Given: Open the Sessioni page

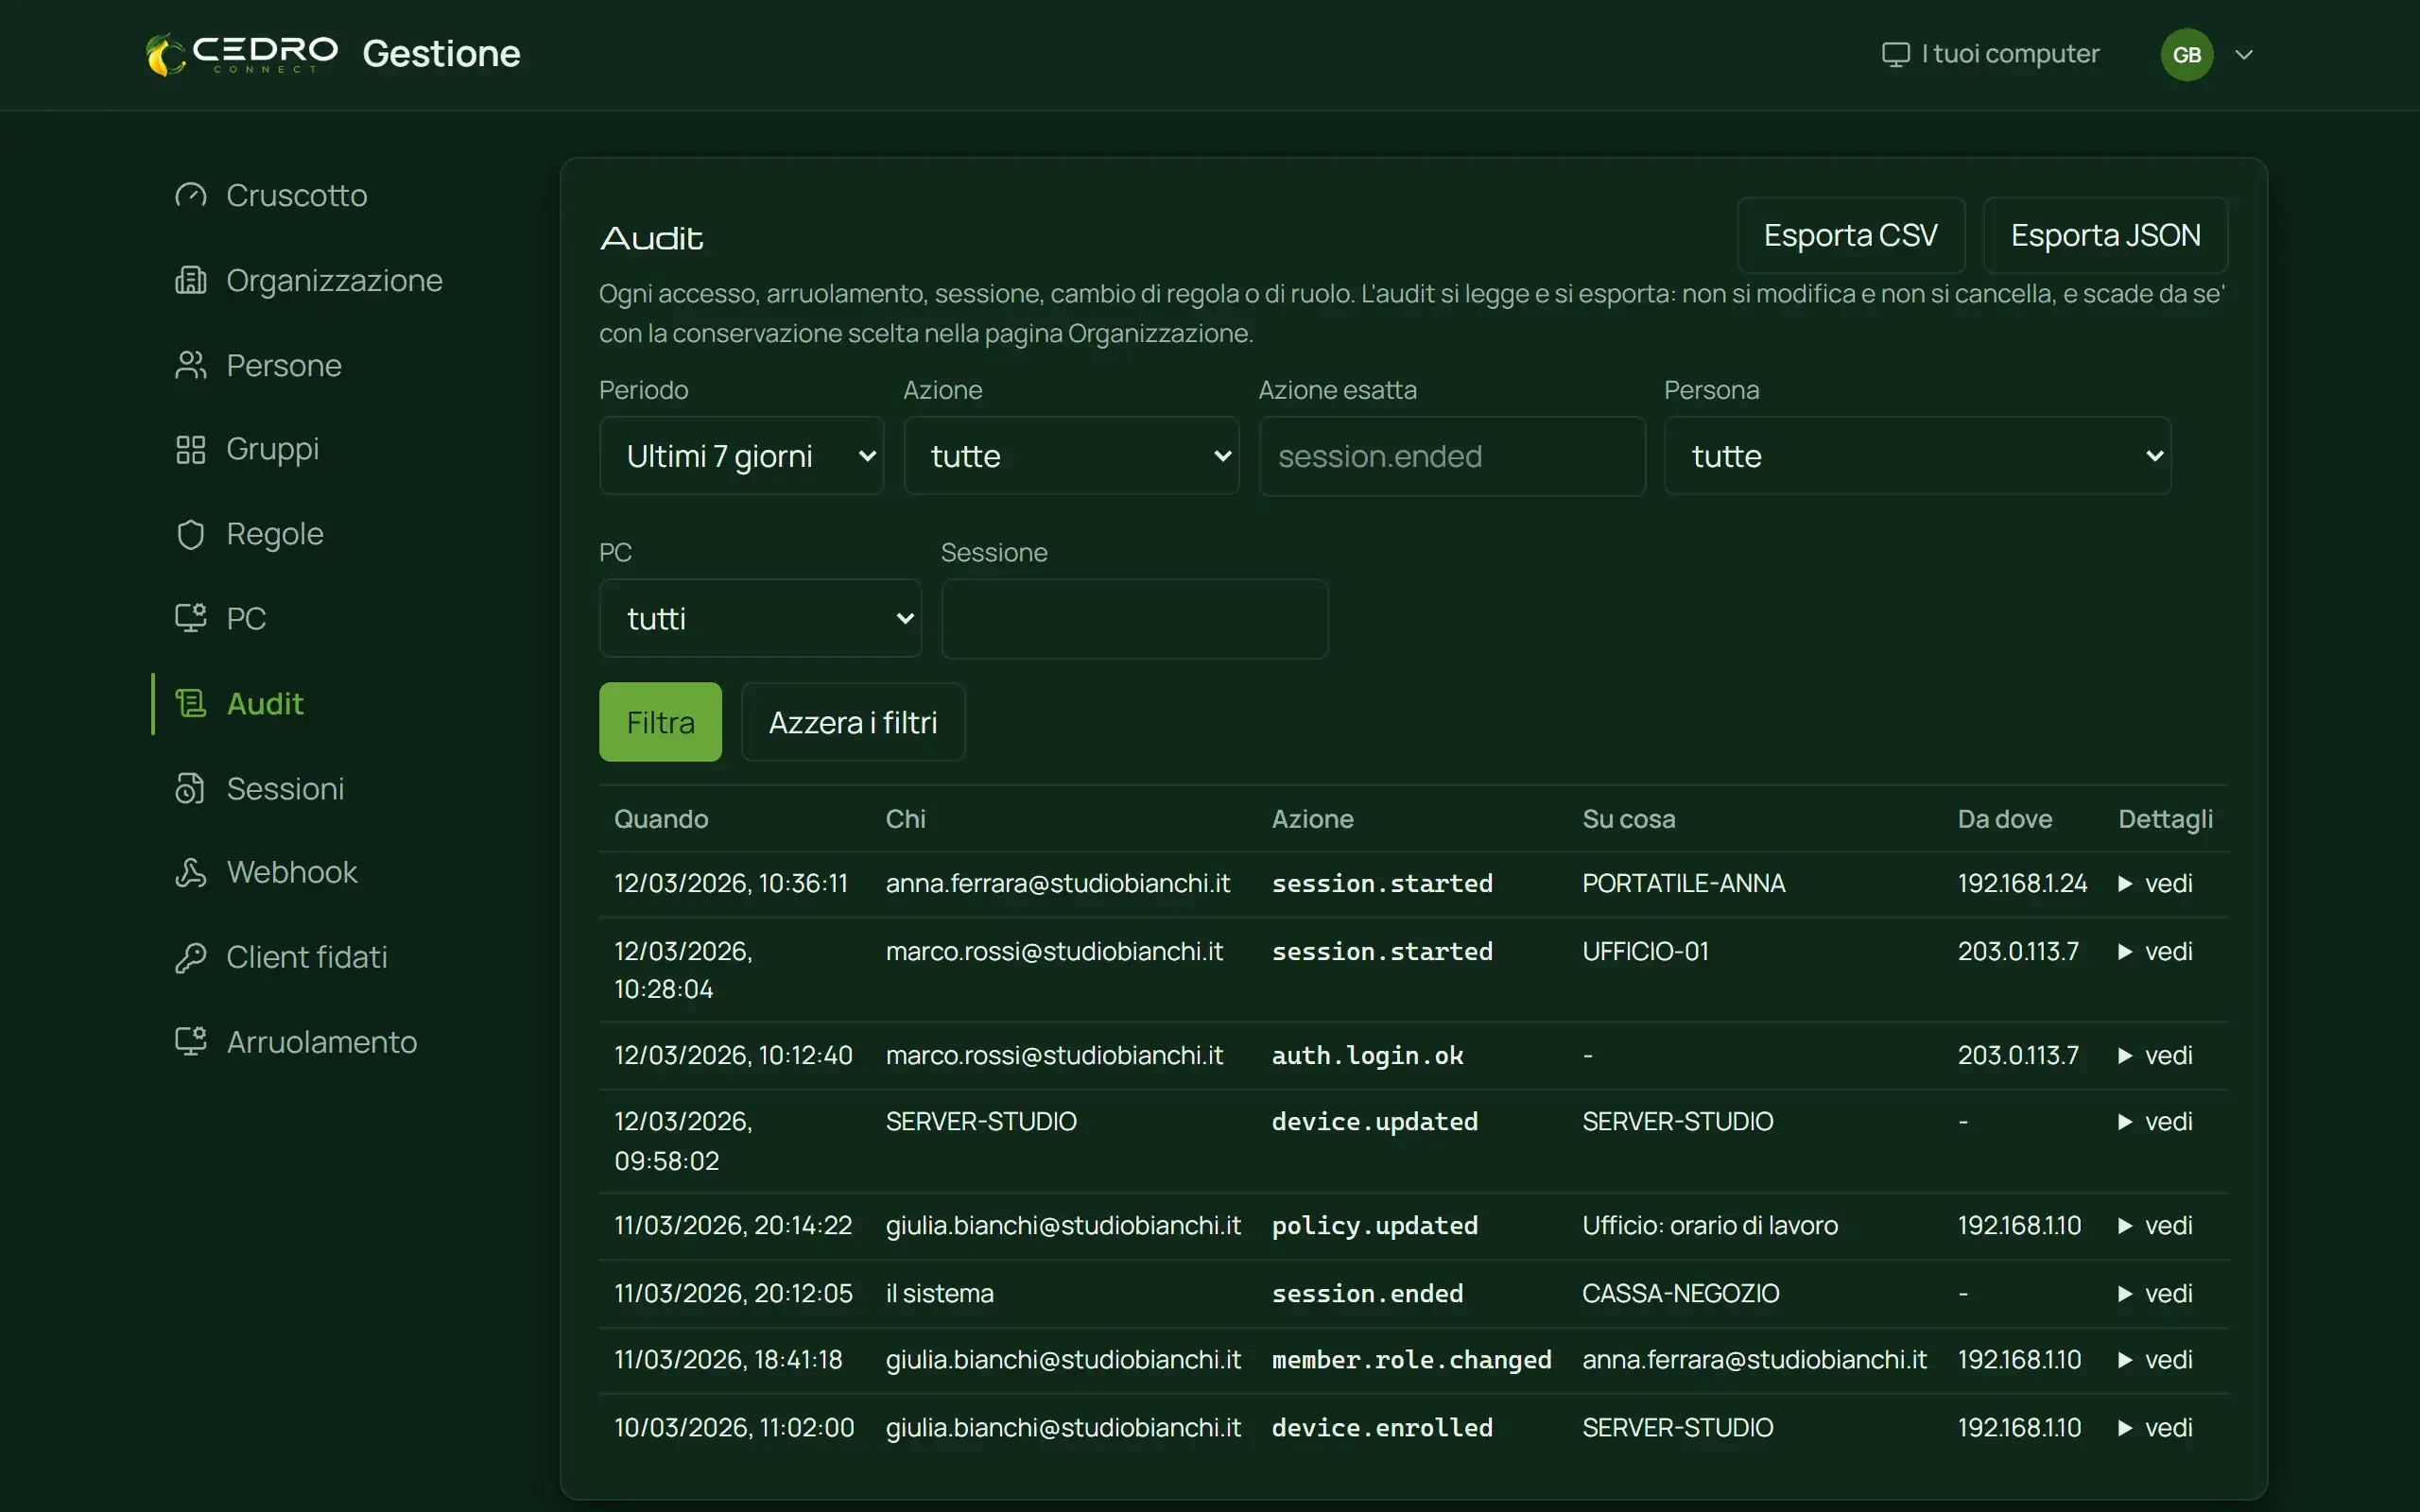Looking at the screenshot, I should 285,788.
